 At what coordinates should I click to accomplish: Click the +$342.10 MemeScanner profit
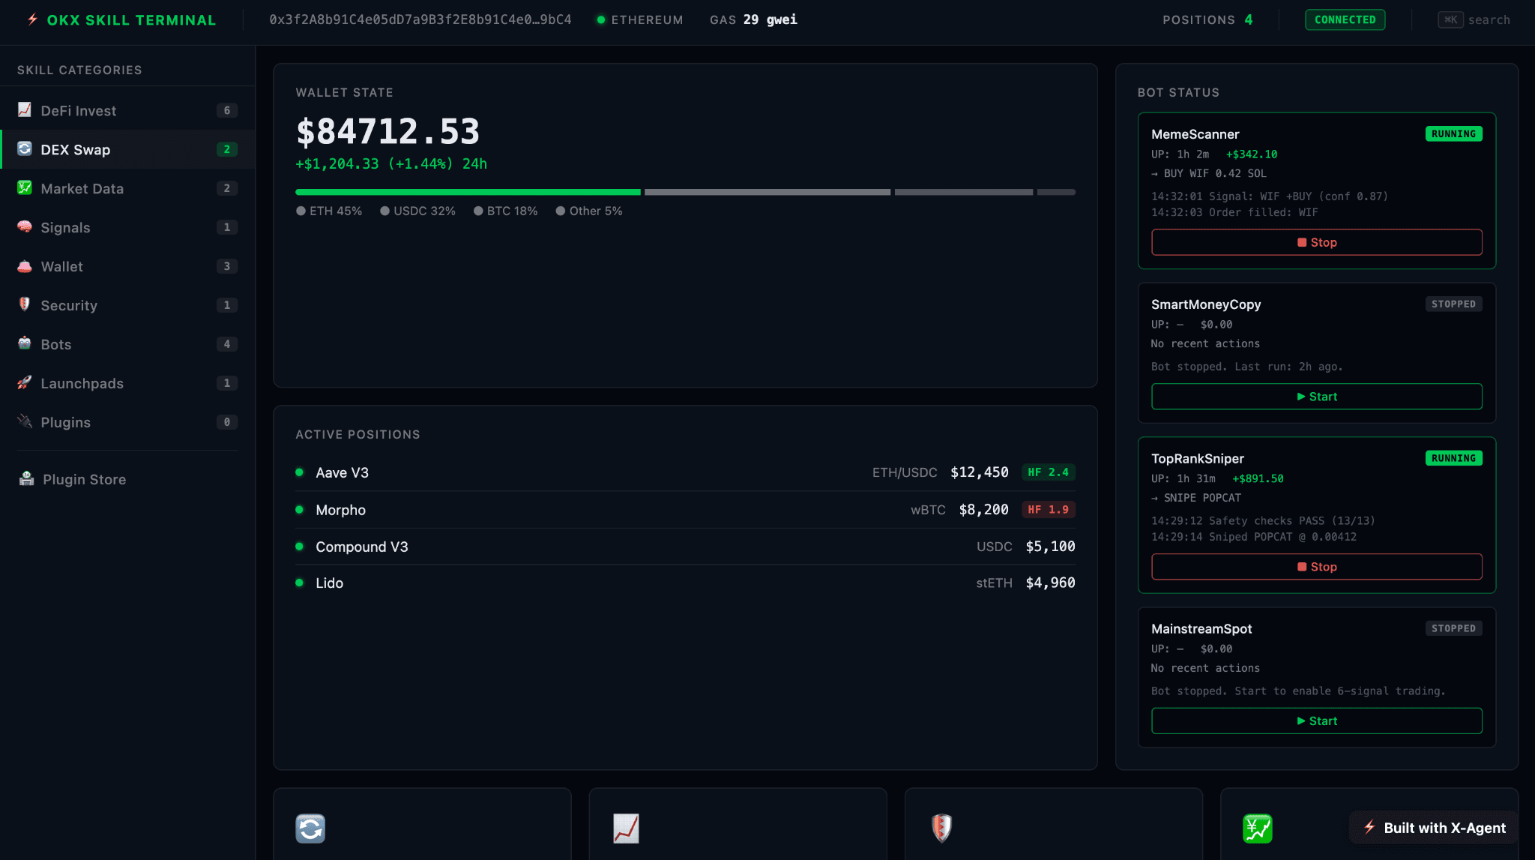pyautogui.click(x=1252, y=154)
